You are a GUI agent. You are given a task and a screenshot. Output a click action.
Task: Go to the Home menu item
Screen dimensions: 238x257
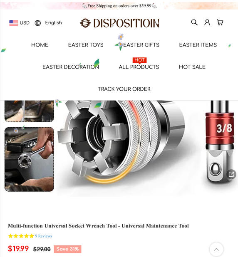click(x=40, y=45)
